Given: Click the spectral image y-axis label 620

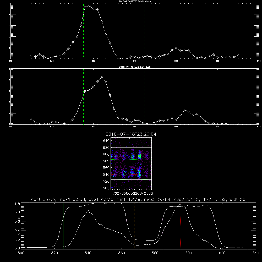Looking at the screenshot, I should [x=106, y=148].
